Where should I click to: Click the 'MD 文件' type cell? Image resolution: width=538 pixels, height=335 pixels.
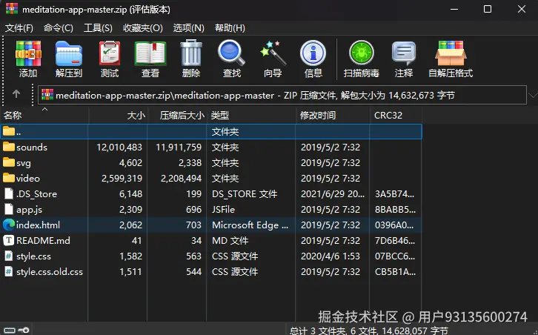(230, 240)
